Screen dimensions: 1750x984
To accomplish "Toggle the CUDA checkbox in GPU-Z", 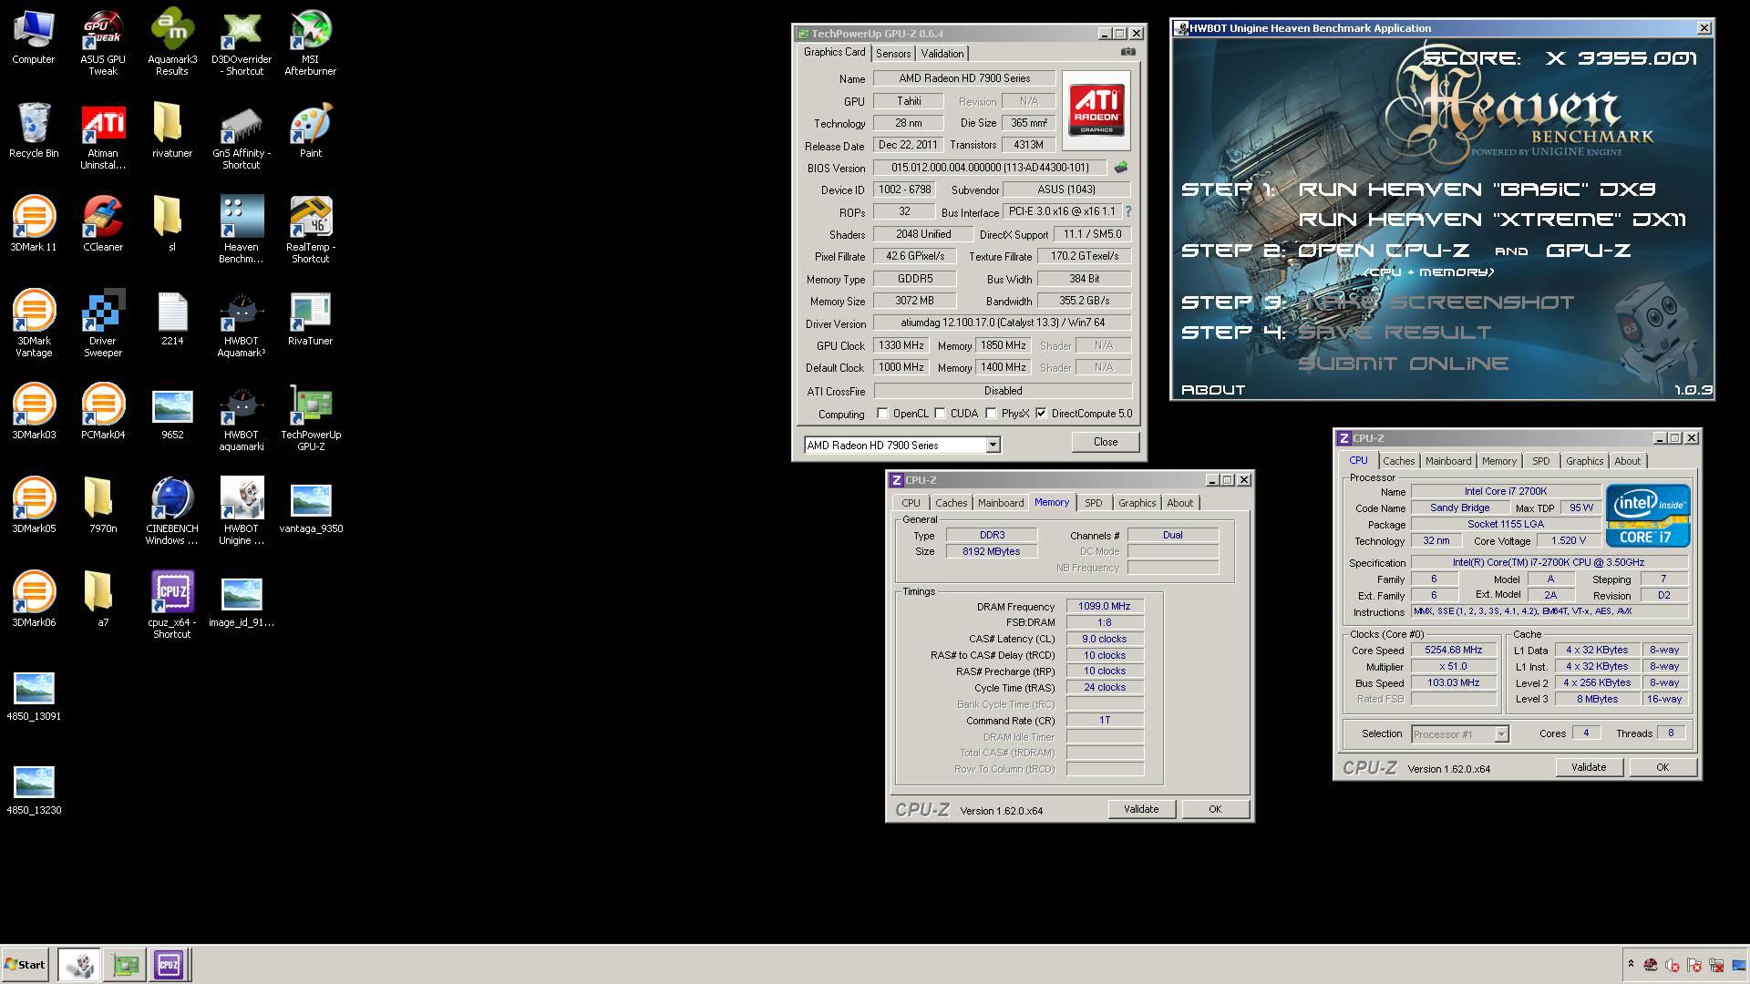I will click(940, 414).
